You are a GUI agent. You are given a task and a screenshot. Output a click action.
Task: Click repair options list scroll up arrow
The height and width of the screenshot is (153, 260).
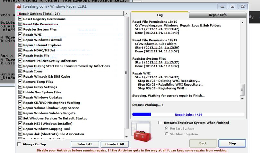126,14
